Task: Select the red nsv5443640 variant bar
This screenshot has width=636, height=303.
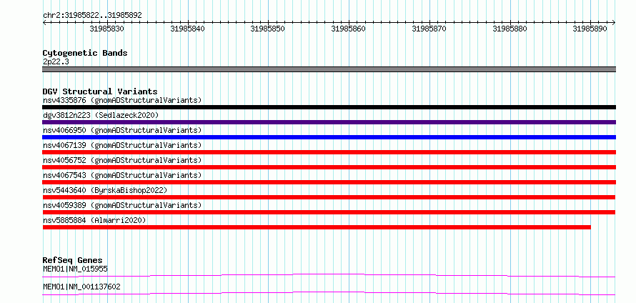Action: click(x=329, y=197)
